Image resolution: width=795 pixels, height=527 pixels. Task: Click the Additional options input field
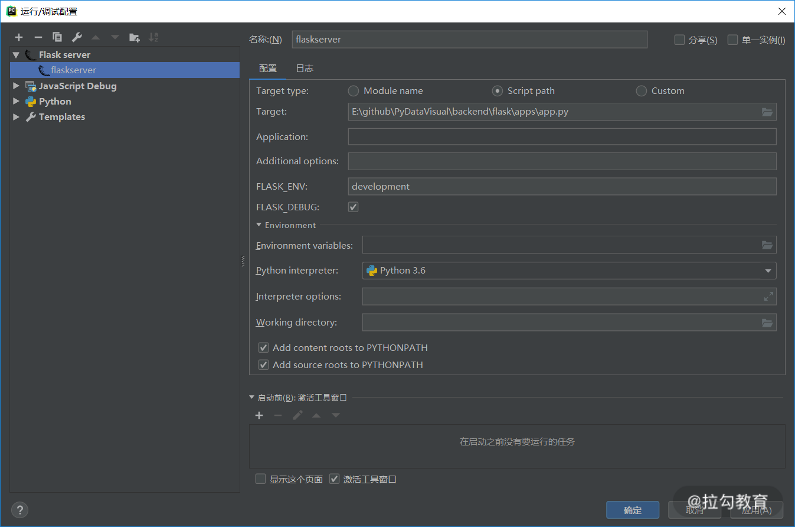coord(562,161)
